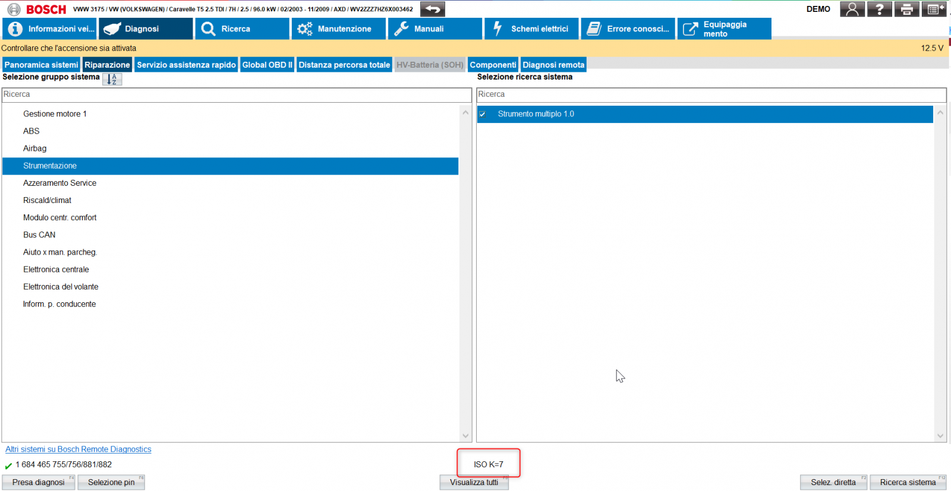Open Servizio assistenza rapido sub-tab

[186, 65]
